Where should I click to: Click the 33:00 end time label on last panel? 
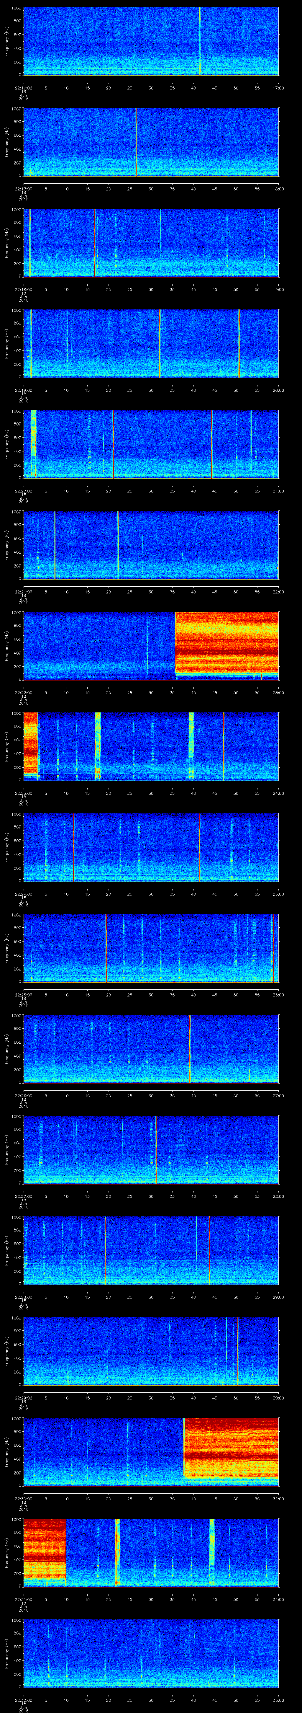278,1700
